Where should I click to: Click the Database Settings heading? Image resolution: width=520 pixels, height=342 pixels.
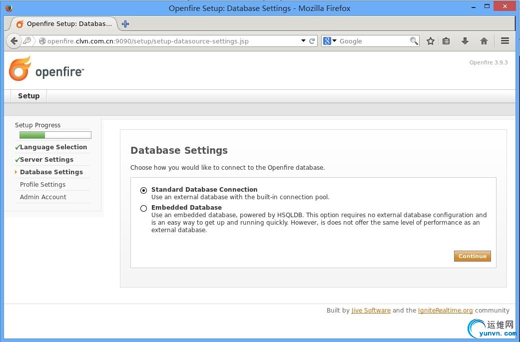(179, 150)
